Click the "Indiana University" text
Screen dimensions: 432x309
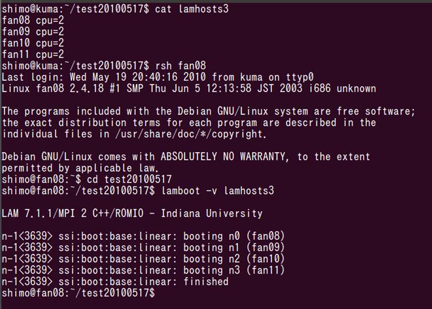click(x=212, y=213)
